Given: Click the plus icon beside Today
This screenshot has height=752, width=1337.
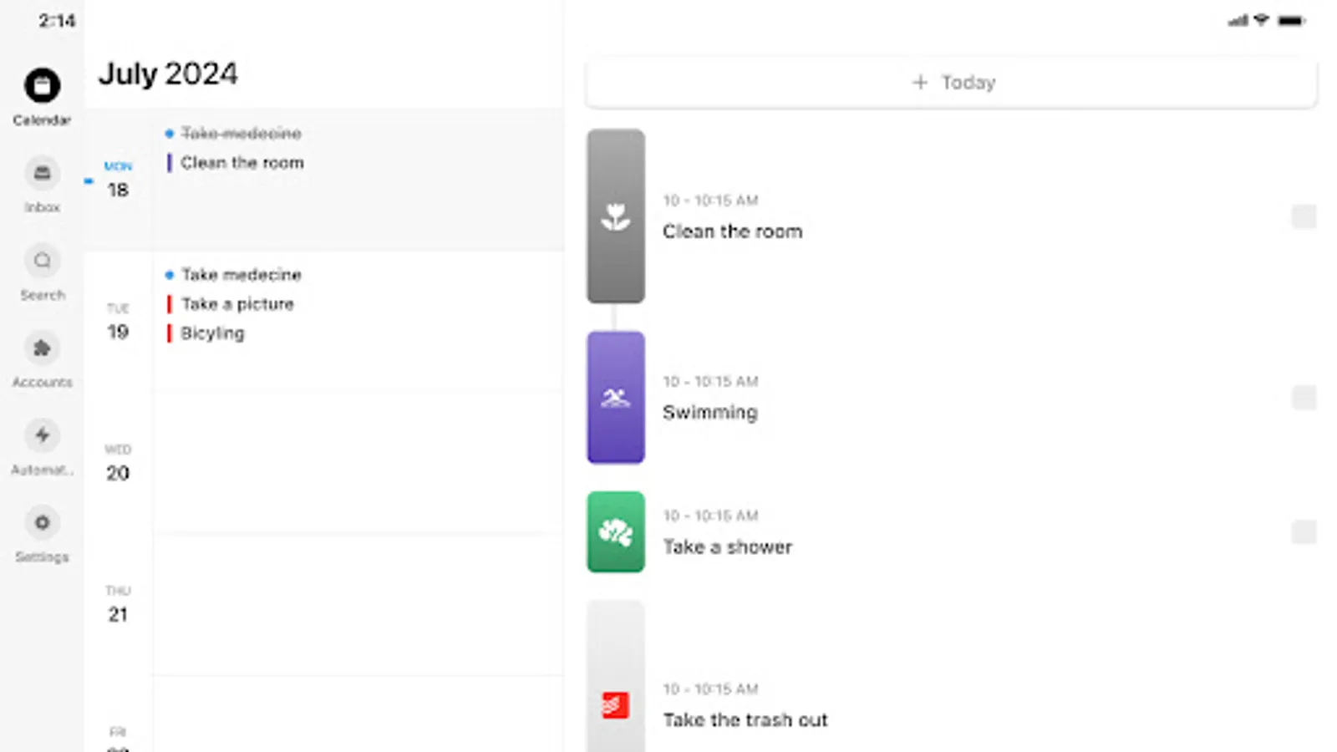Looking at the screenshot, I should pyautogui.click(x=919, y=82).
